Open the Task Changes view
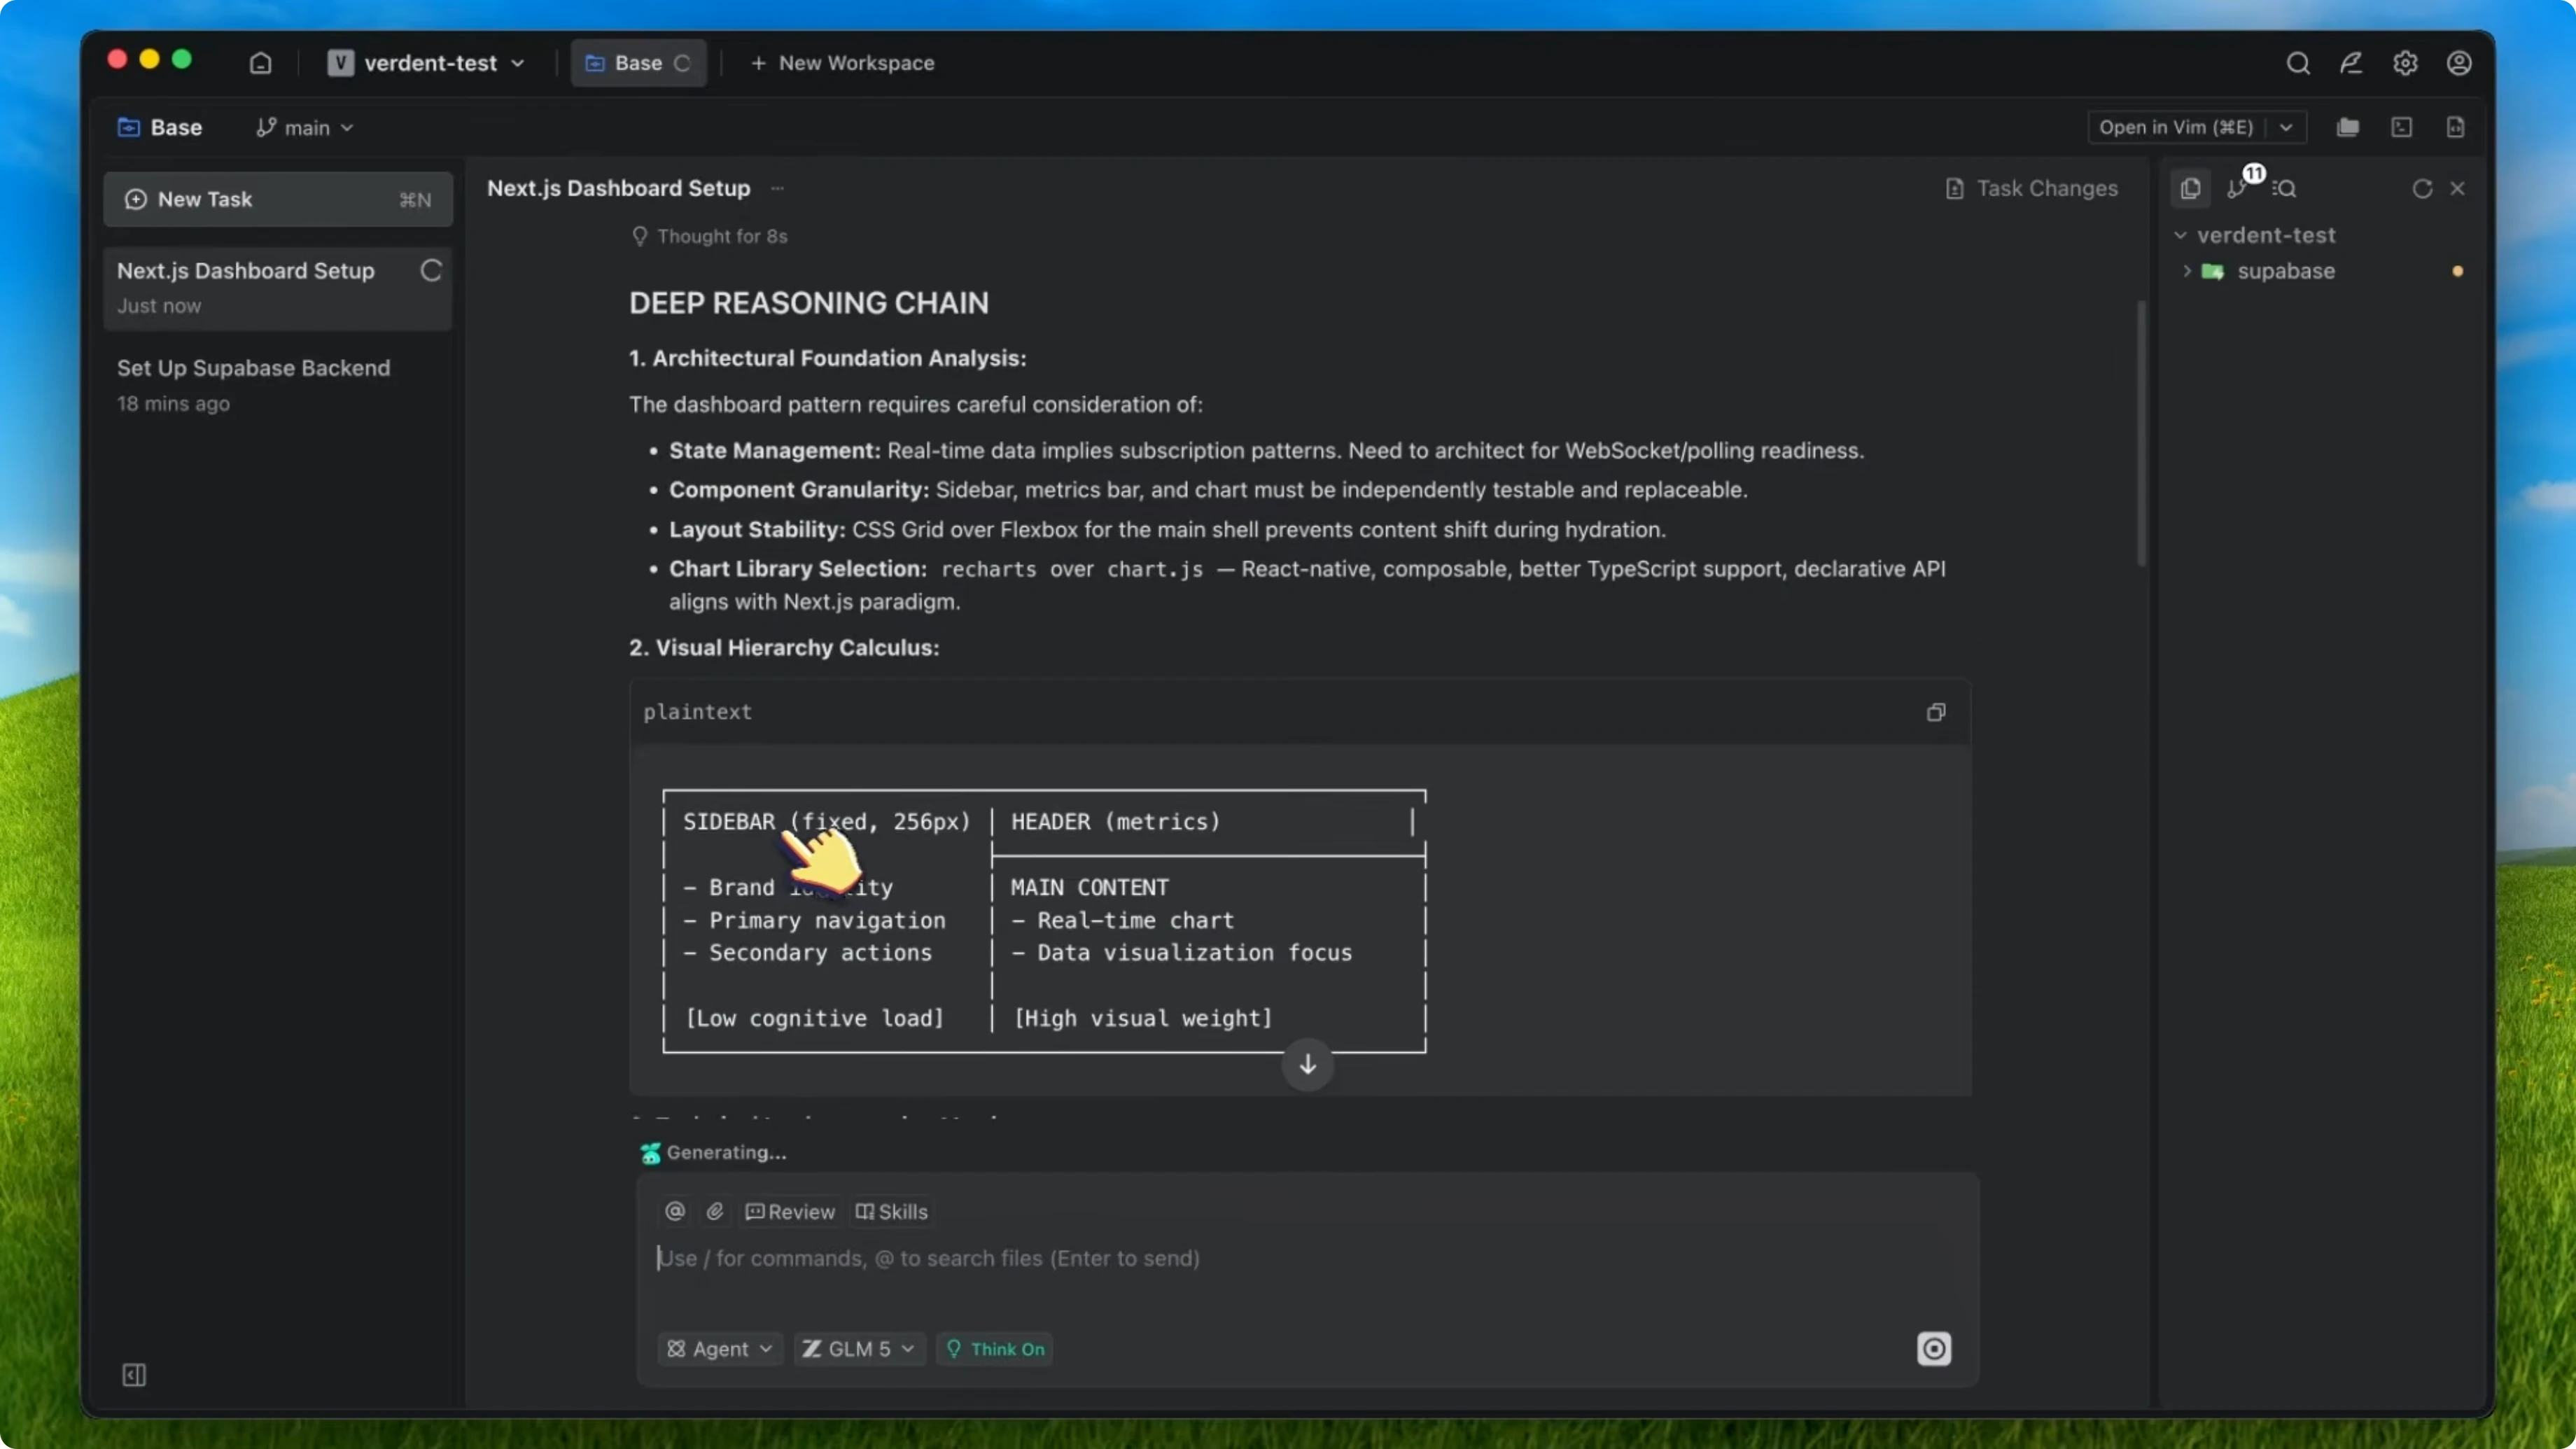 point(2031,188)
